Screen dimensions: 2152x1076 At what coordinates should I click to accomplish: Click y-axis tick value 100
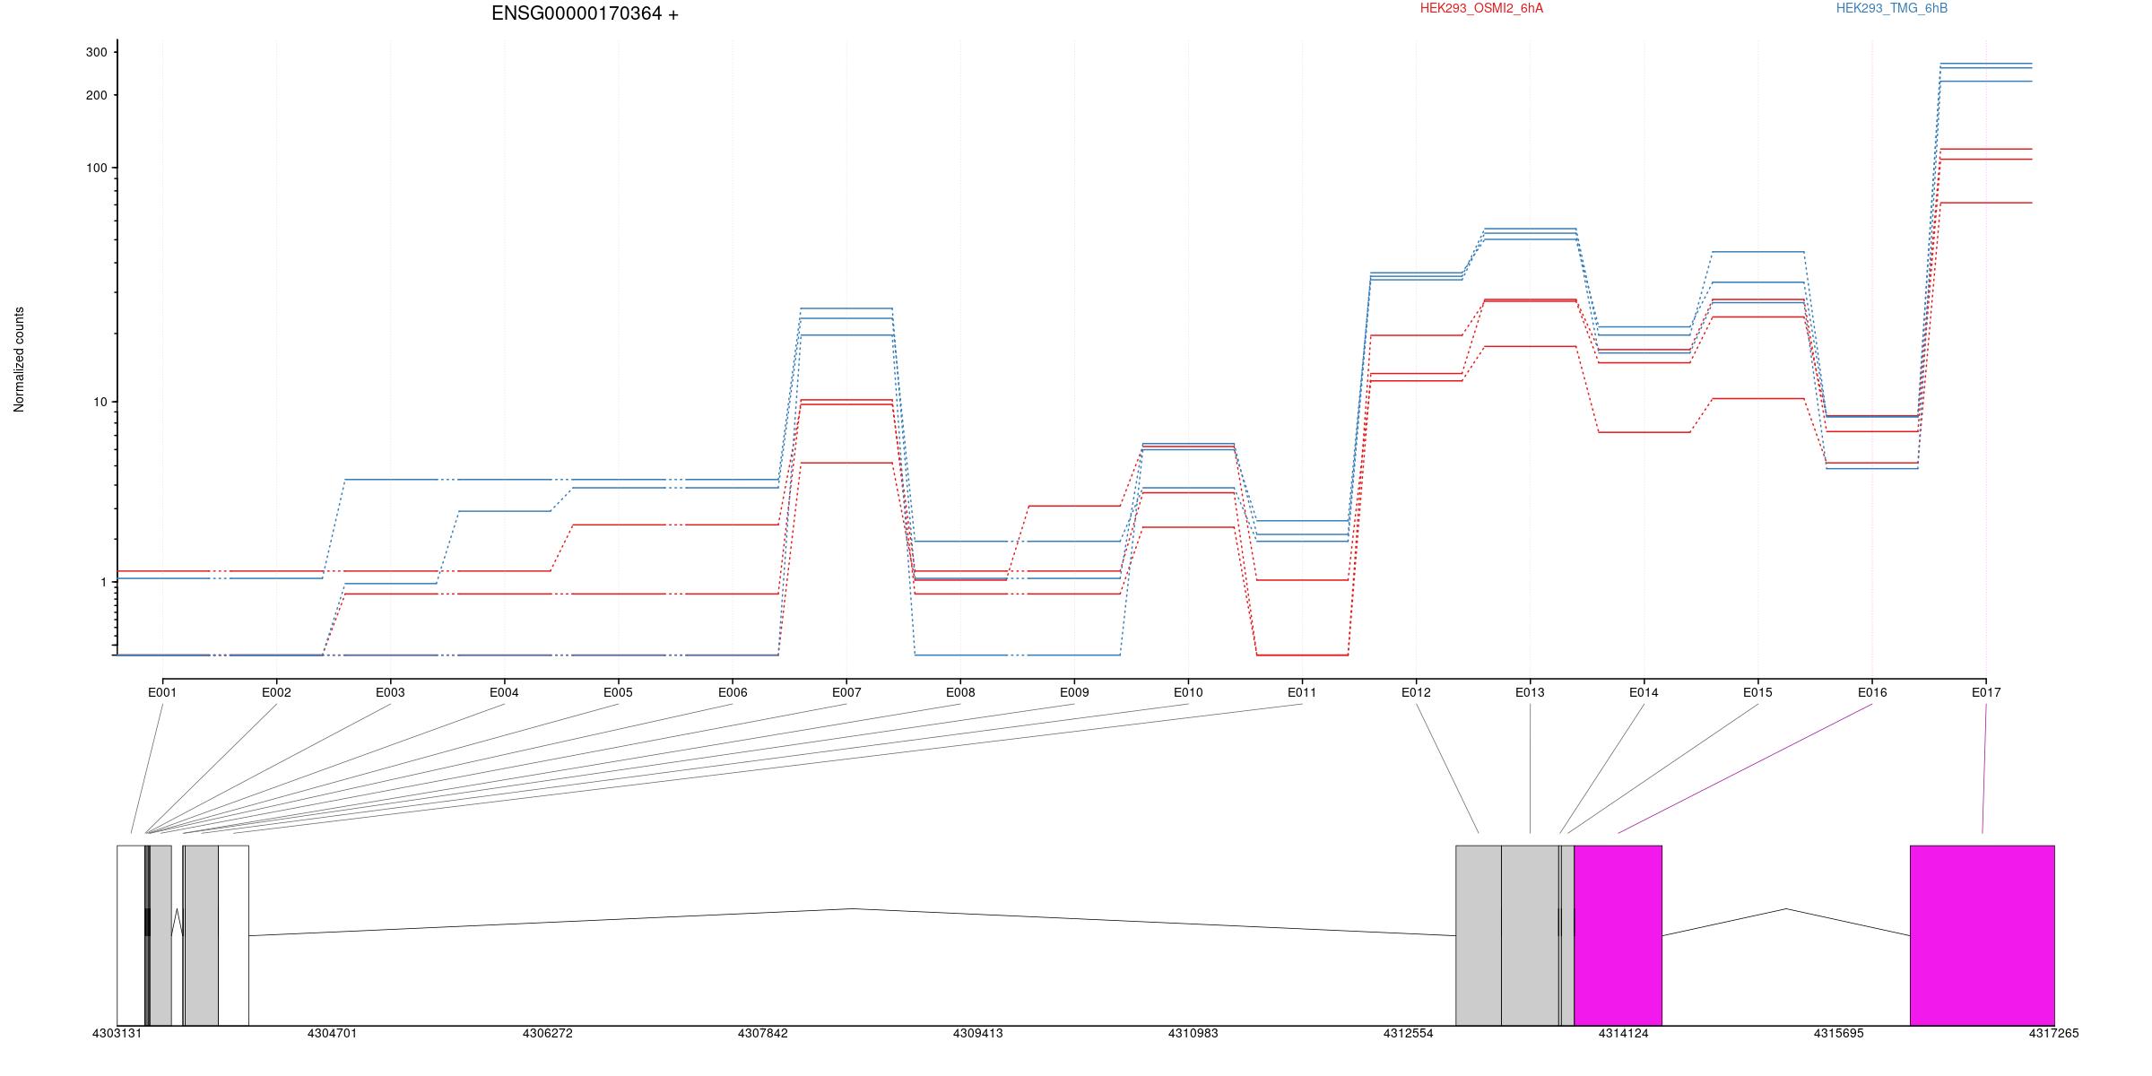[x=96, y=168]
